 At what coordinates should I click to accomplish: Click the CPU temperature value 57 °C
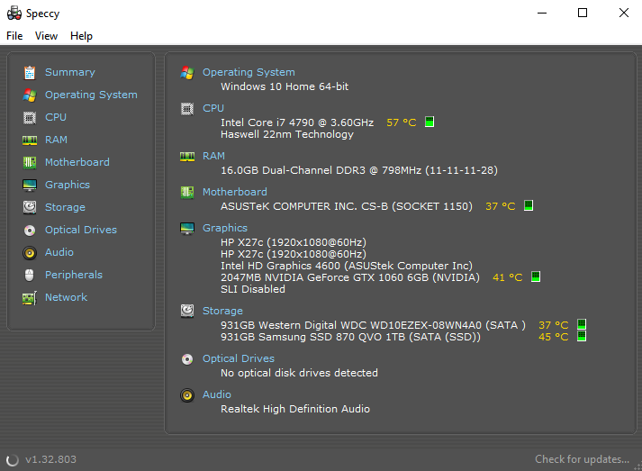[402, 122]
